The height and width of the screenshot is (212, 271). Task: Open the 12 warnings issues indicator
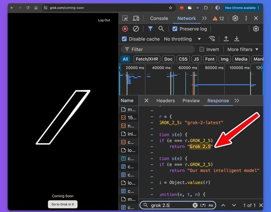[x=218, y=18]
